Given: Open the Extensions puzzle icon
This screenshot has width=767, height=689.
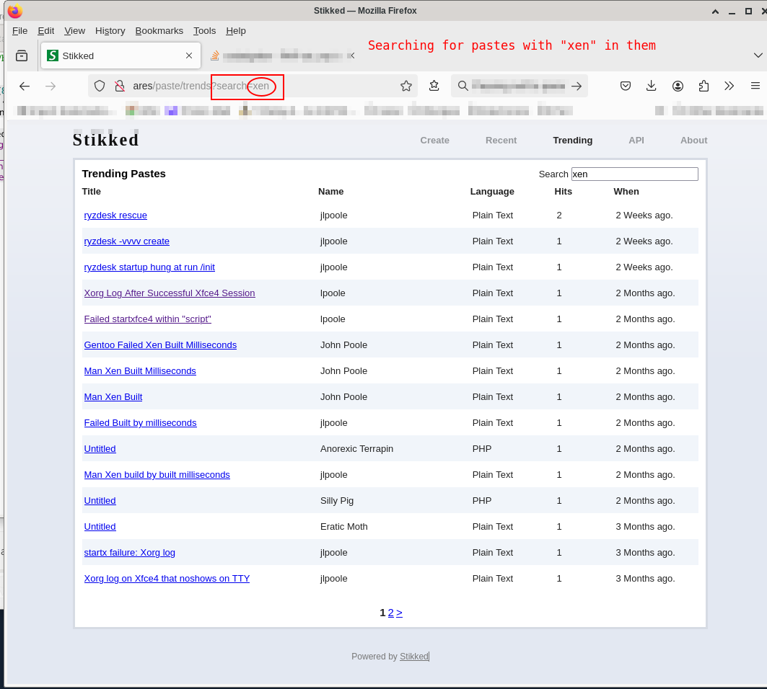Looking at the screenshot, I should pyautogui.click(x=704, y=86).
